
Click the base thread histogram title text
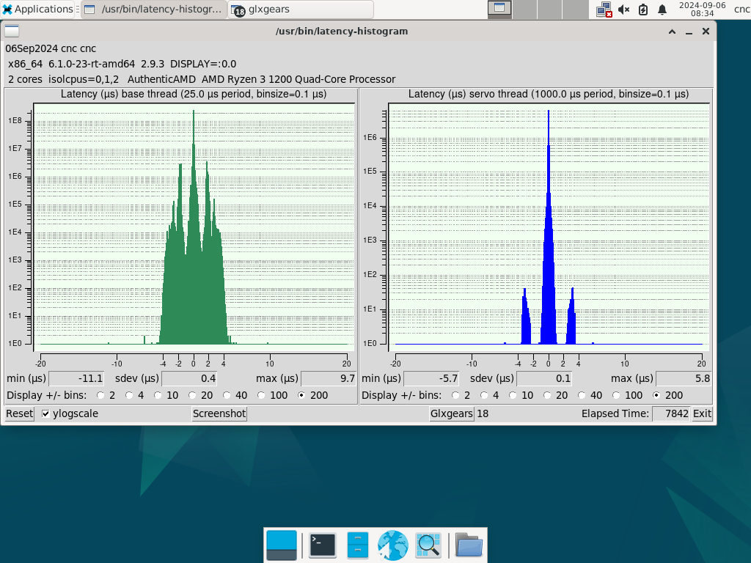pyautogui.click(x=194, y=94)
